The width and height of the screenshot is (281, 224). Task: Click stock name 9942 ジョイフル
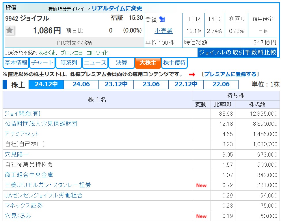[27, 18]
